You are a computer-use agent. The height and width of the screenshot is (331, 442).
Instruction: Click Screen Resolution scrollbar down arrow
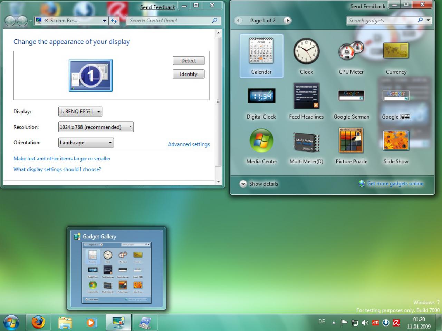pyautogui.click(x=218, y=182)
